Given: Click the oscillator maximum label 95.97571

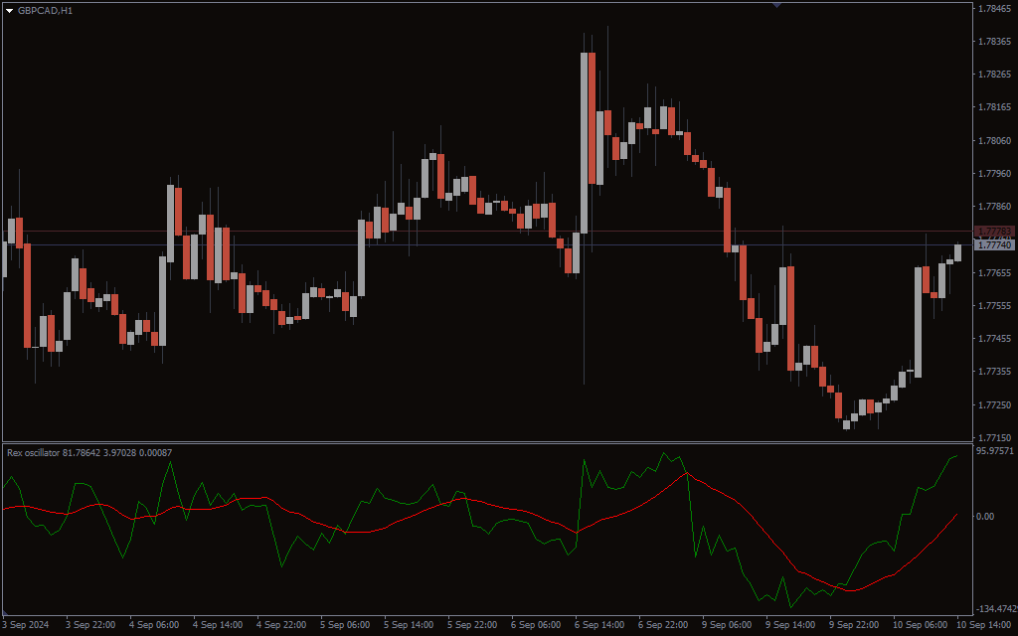Looking at the screenshot, I should click(x=995, y=450).
